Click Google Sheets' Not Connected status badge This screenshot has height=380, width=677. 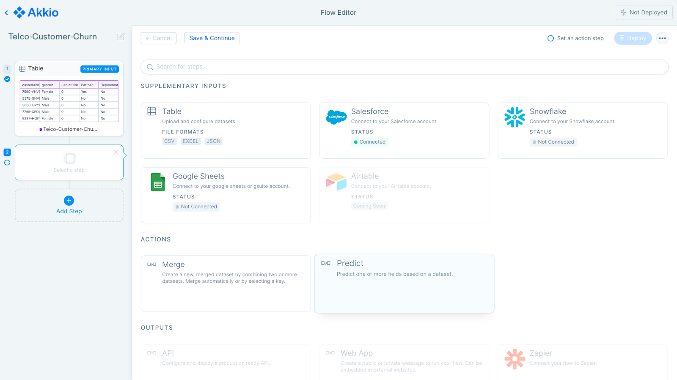(196, 207)
